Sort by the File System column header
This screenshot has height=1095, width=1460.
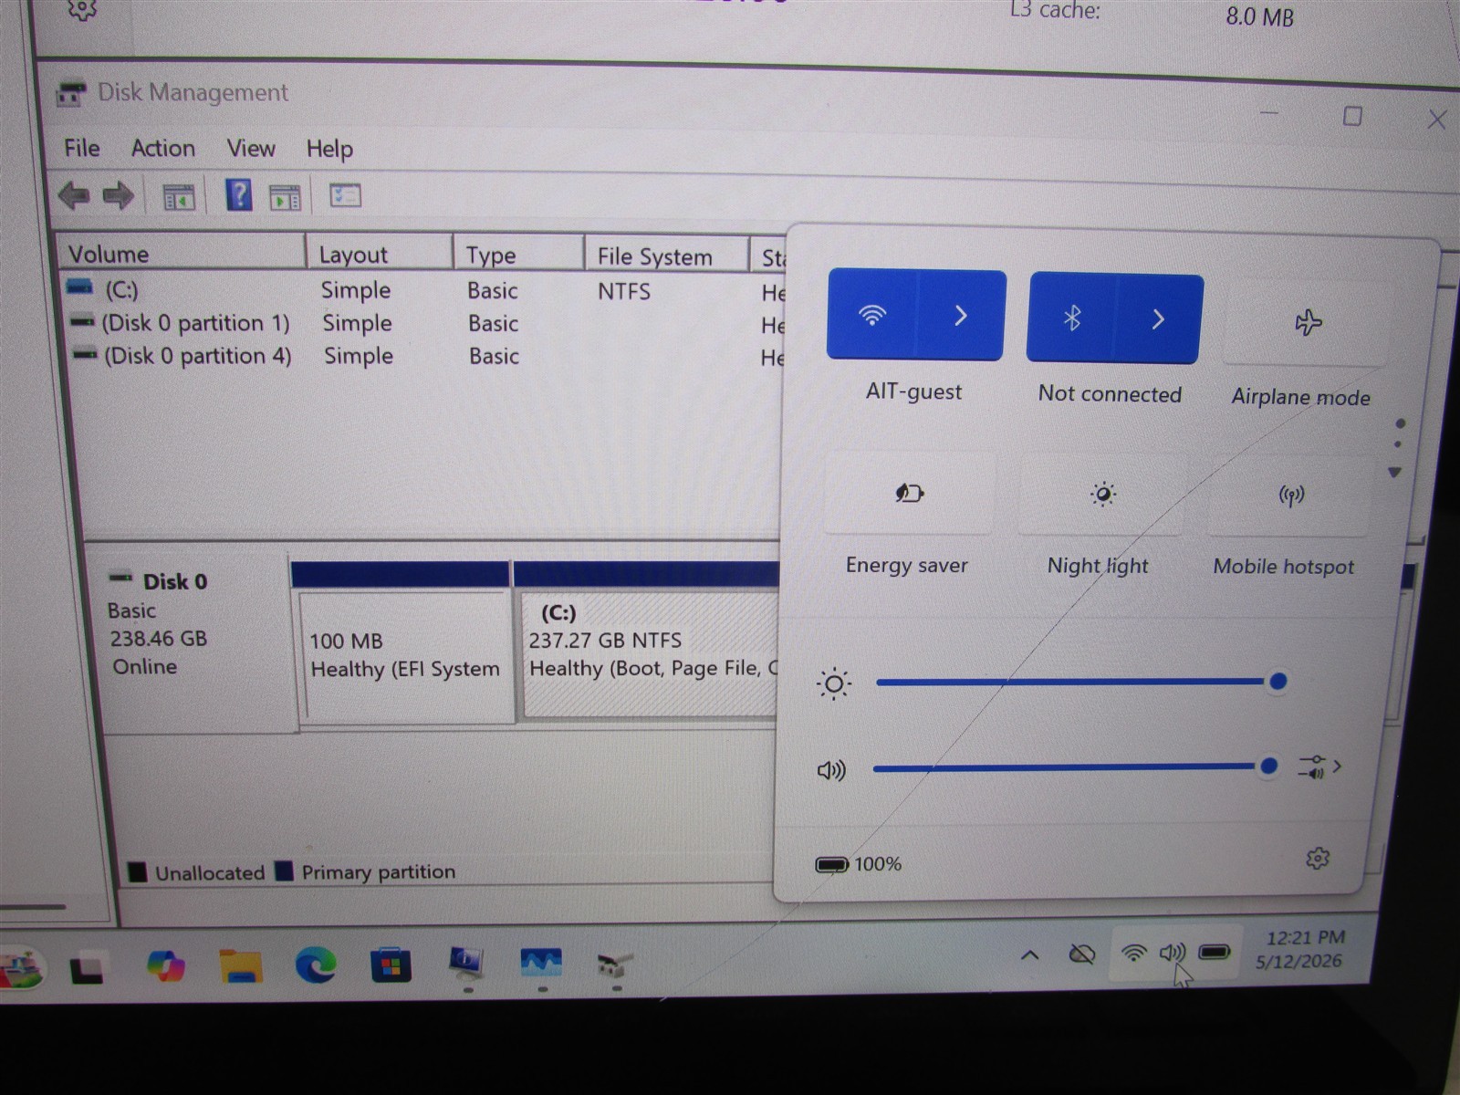(x=666, y=256)
